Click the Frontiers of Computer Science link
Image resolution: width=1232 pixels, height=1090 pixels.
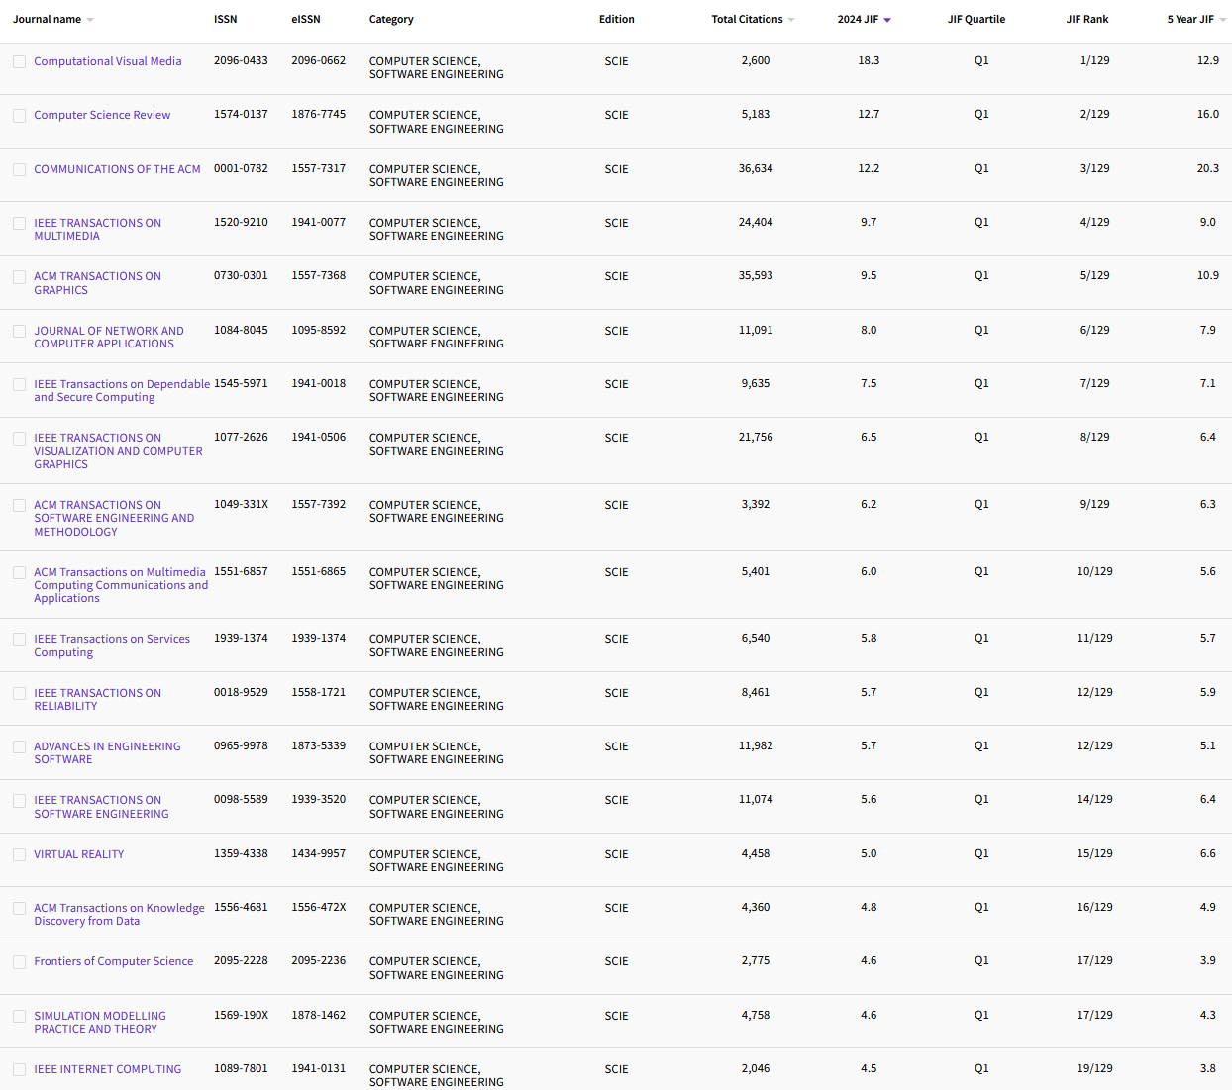(x=114, y=960)
